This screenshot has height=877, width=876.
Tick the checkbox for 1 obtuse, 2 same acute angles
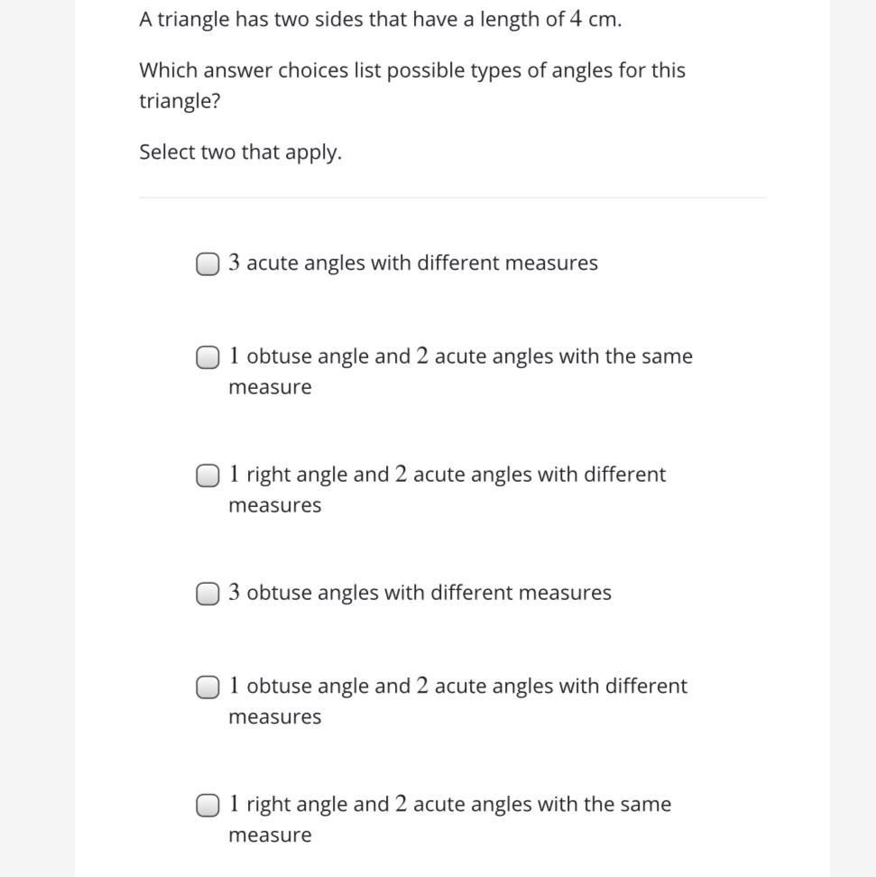pyautogui.click(x=207, y=358)
